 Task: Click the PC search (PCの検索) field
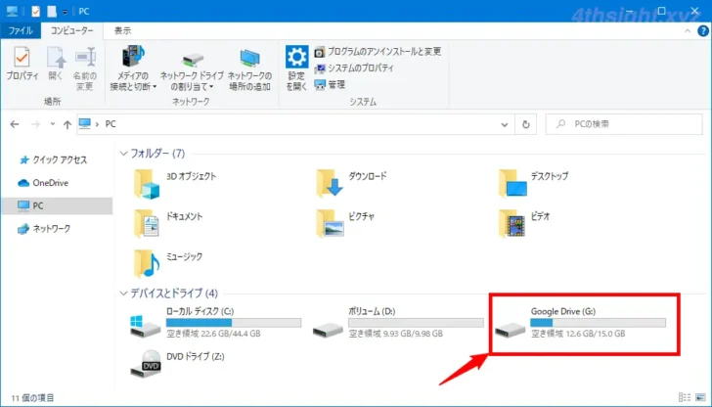coord(624,124)
